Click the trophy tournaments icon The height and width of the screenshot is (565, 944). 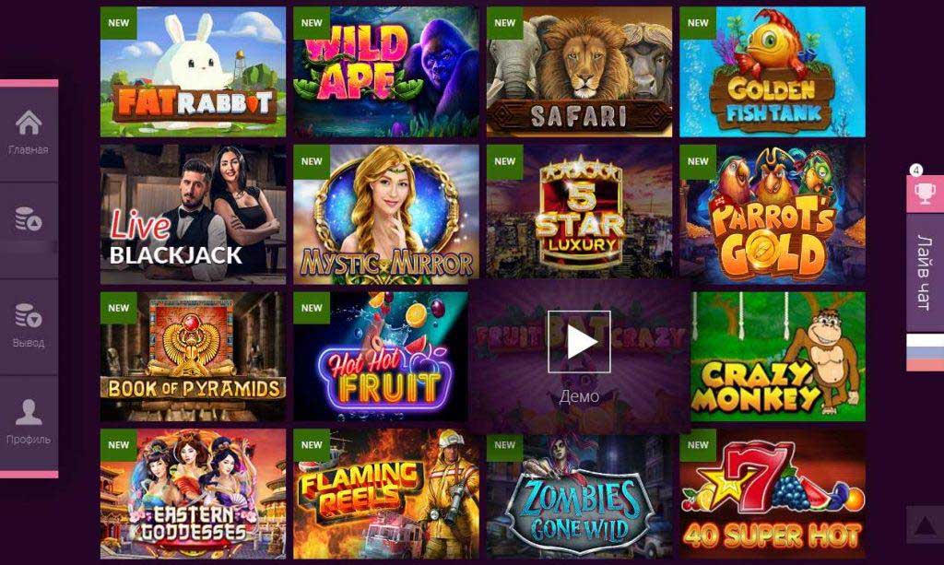click(x=925, y=194)
